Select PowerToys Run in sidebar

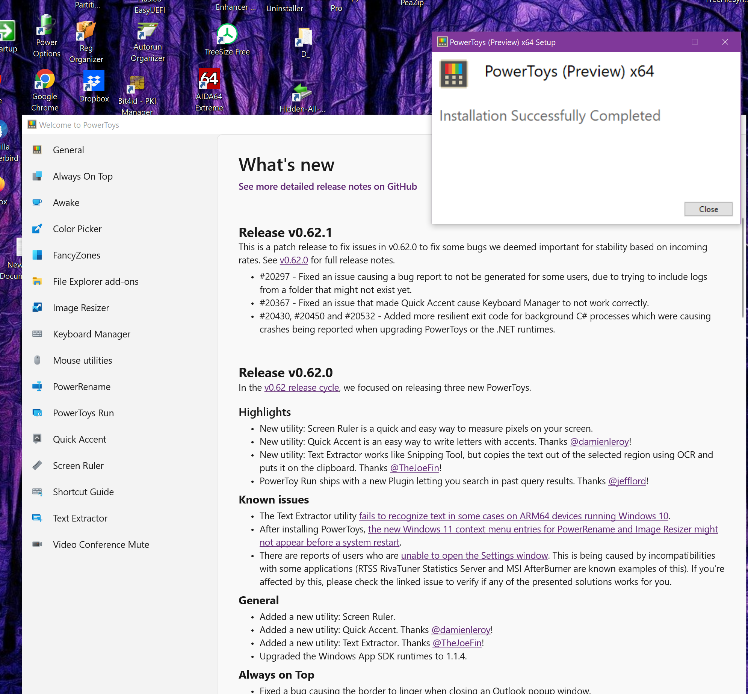83,413
